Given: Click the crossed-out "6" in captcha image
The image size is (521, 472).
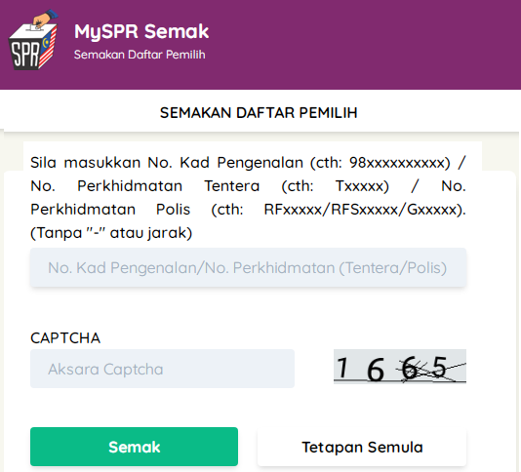Looking at the screenshot, I should pos(410,368).
